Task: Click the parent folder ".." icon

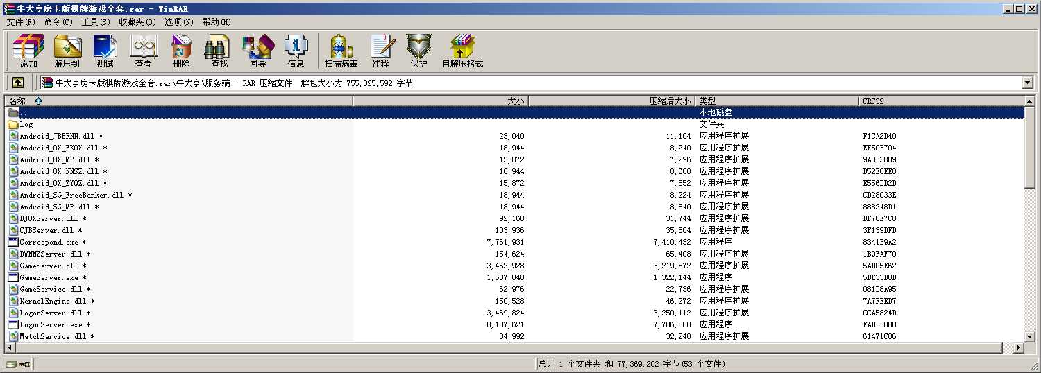Action: tap(12, 112)
